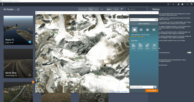Toggle the Roads base data tile
194x102 pixels.
[133, 47]
